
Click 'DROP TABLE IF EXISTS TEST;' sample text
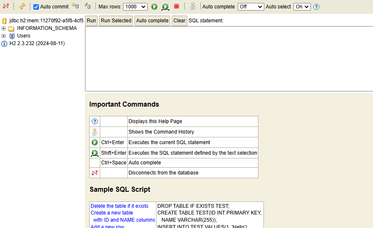point(193,206)
